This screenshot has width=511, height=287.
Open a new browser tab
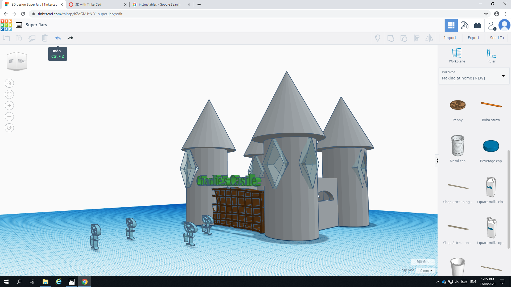pyautogui.click(x=199, y=5)
